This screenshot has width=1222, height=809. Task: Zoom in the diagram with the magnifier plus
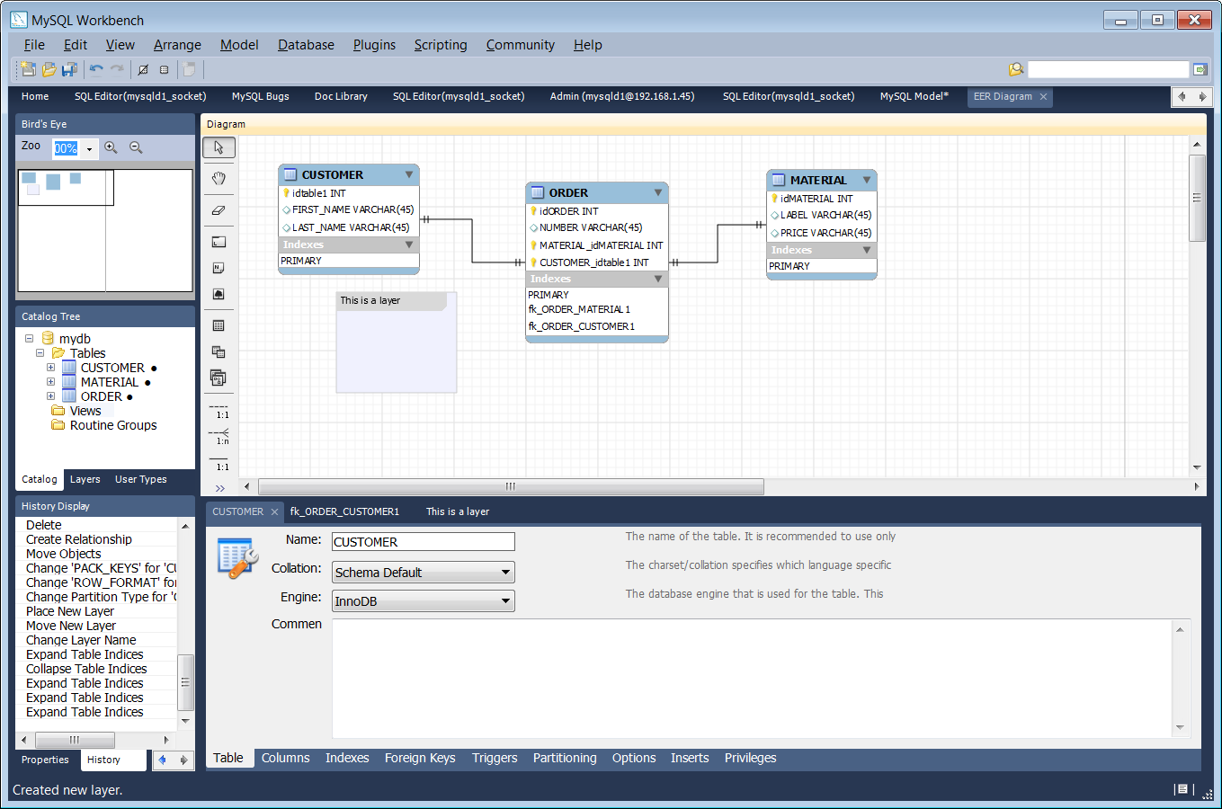(x=111, y=147)
